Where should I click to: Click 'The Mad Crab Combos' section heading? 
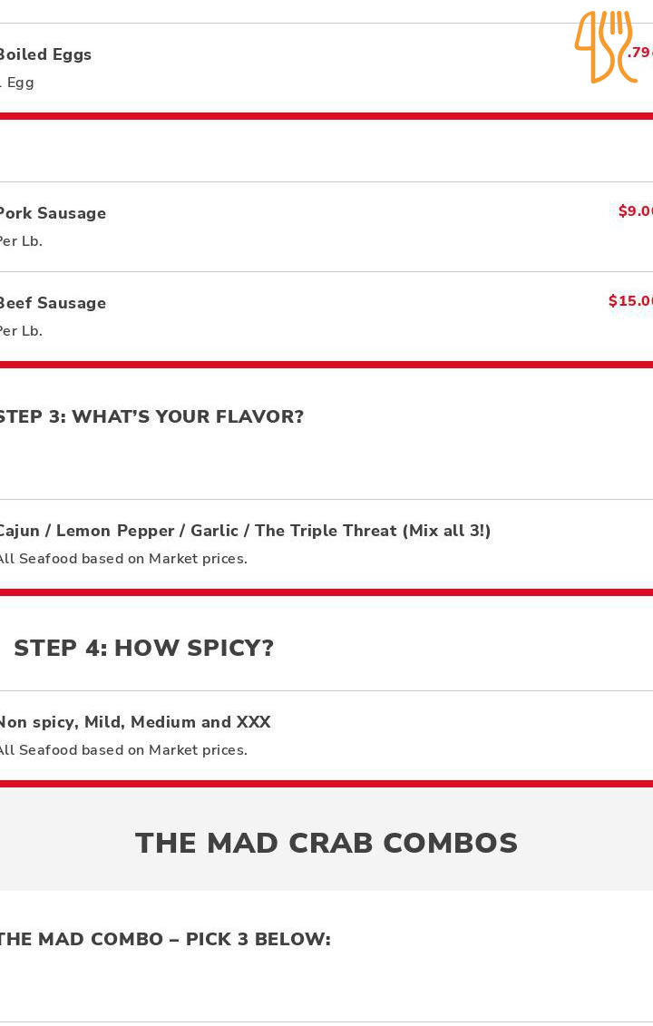(326, 843)
